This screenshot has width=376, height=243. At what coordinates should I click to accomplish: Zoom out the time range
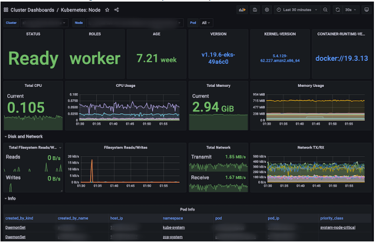(325, 10)
